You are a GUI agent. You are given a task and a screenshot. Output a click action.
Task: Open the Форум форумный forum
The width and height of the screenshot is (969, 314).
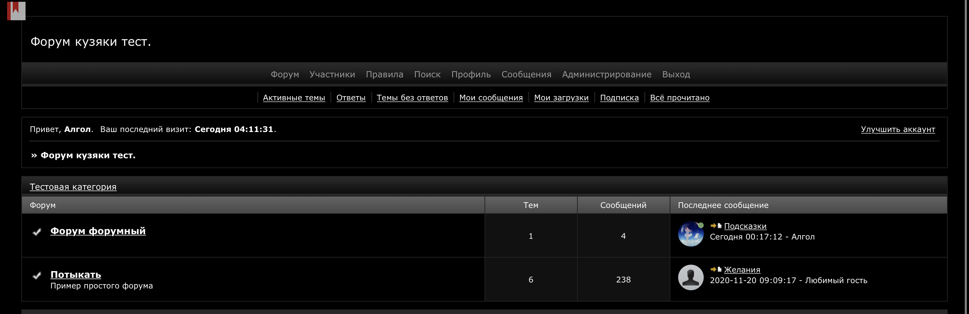[98, 231]
